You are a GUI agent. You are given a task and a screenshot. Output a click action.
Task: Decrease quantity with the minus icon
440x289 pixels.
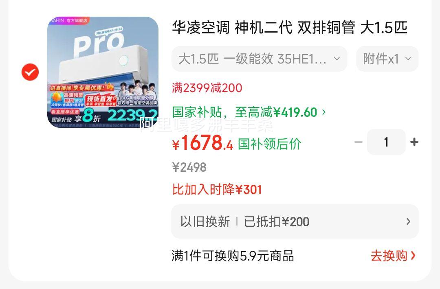tap(359, 142)
